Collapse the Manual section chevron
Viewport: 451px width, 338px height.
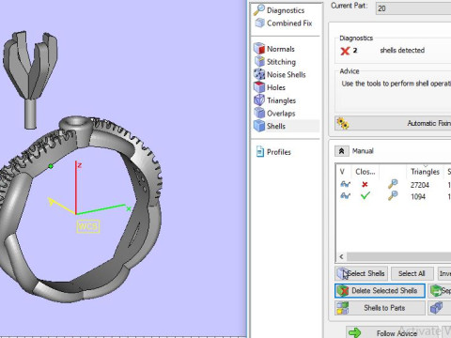(341, 151)
